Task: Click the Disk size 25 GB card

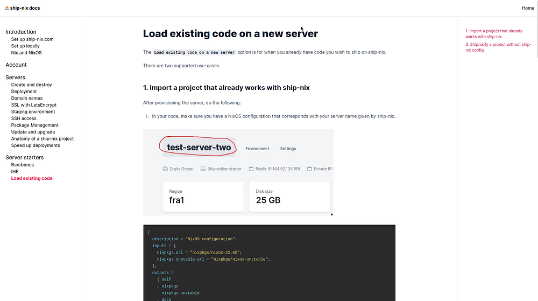Action: tap(289, 197)
